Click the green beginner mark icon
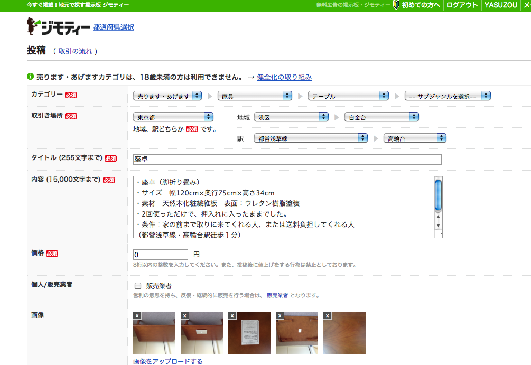The image size is (531, 365). tap(396, 5)
